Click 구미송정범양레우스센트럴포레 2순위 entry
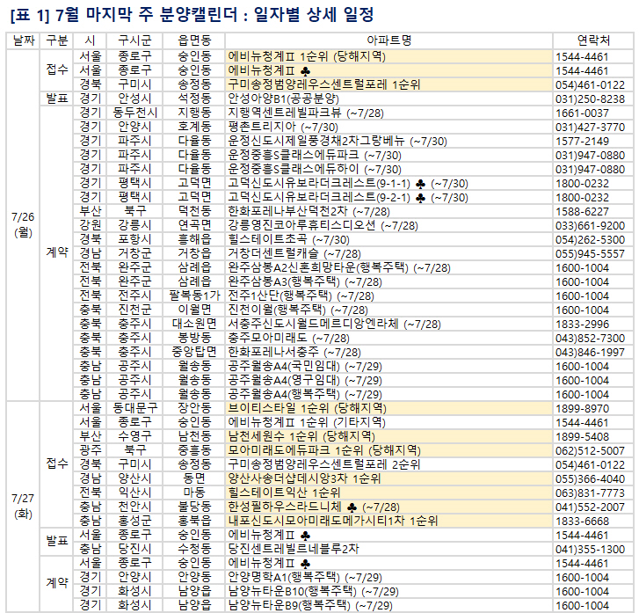Image resolution: width=639 pixels, height=613 pixels. coord(324,464)
